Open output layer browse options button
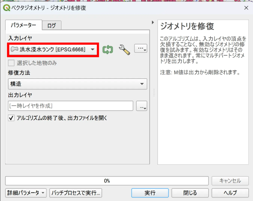 pyautogui.click(x=142, y=106)
